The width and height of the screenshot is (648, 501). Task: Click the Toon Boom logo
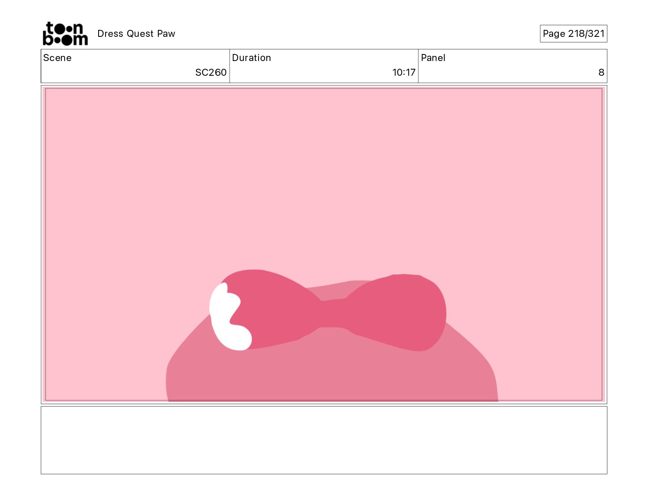65,33
